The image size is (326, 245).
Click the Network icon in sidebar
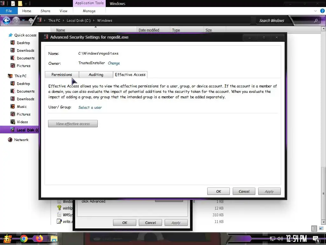tap(10, 140)
